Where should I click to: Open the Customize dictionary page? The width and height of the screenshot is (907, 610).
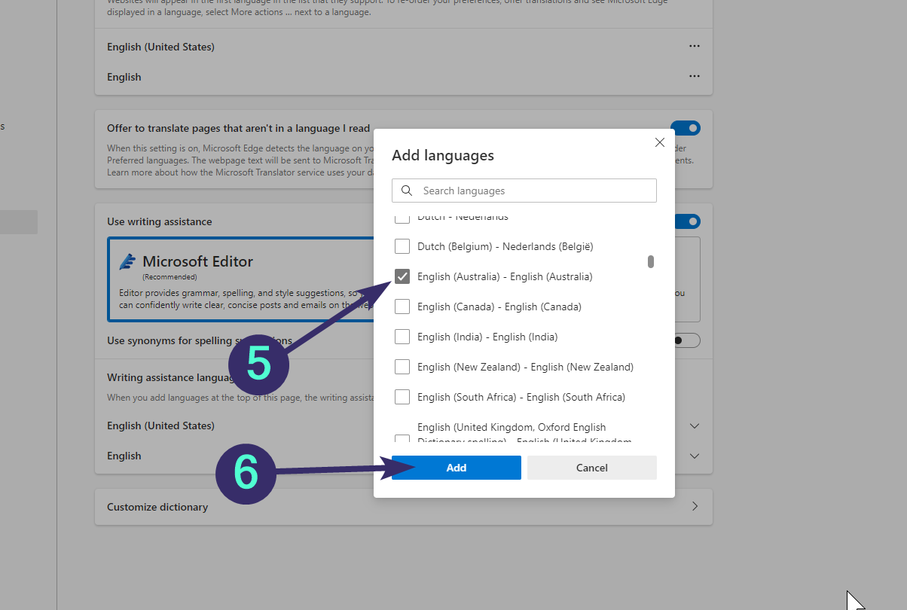pos(403,507)
